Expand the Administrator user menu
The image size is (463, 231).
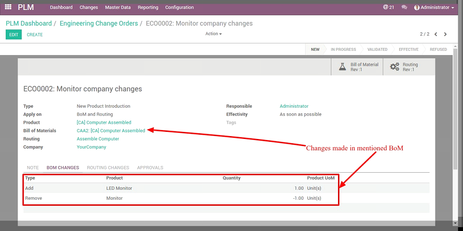tap(434, 7)
